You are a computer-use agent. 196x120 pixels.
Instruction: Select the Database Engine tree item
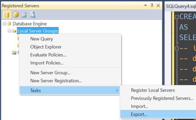point(30,24)
